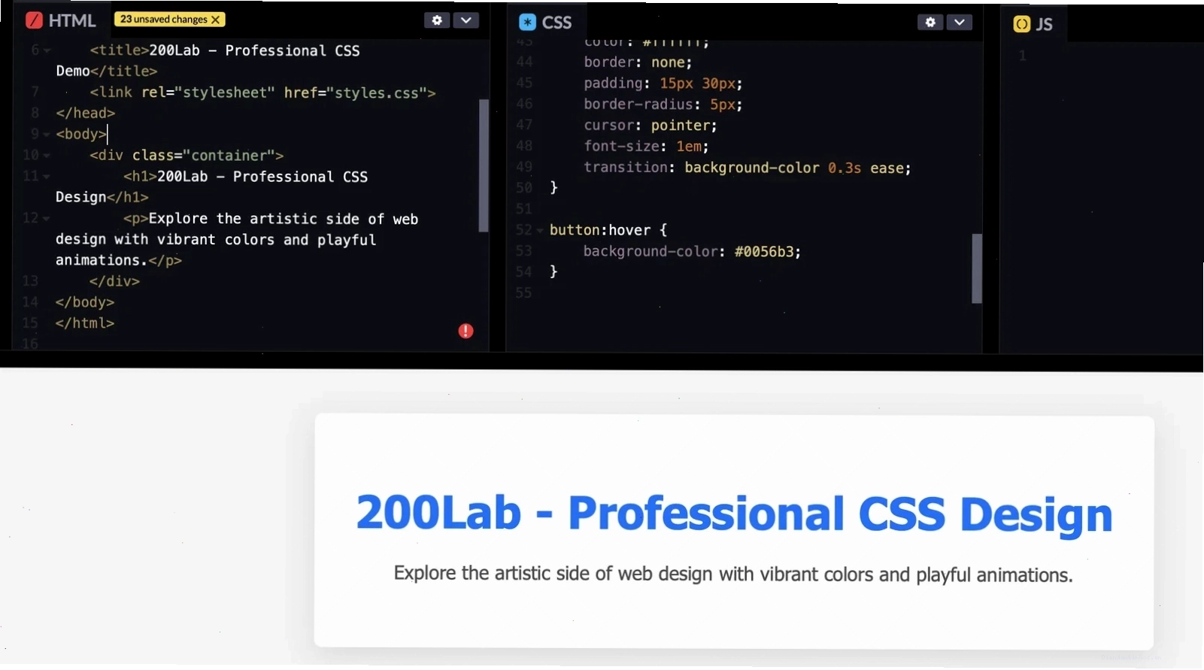Collapse fold arrow at line 12 paragraph
Screen dimensions: 1204x670
47,219
